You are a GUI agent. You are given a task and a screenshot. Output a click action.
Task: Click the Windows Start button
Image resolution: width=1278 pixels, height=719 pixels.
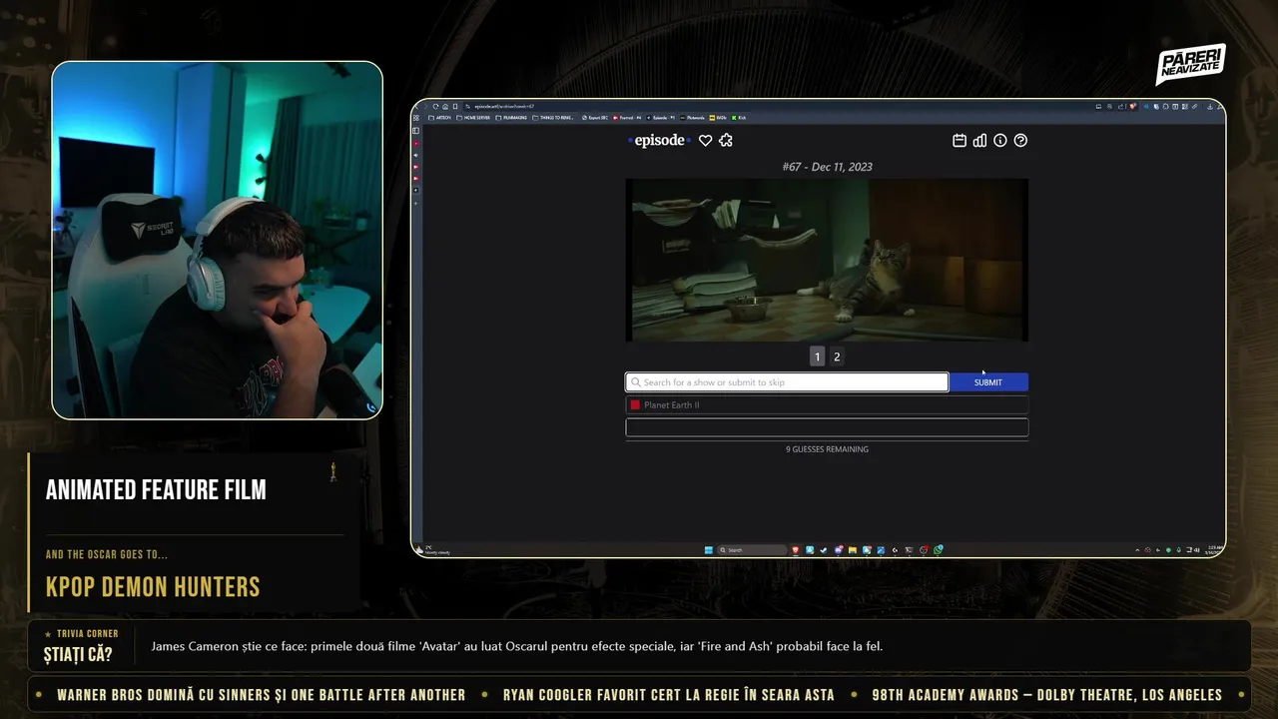pos(709,549)
